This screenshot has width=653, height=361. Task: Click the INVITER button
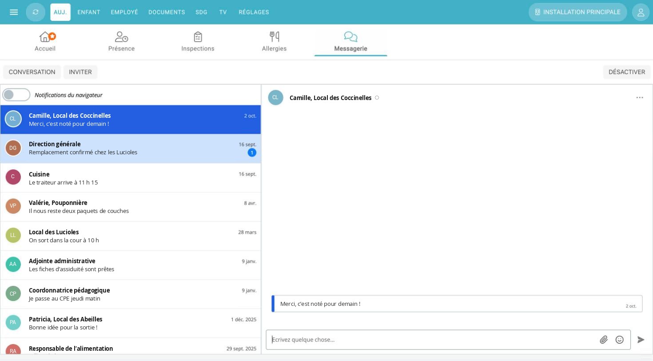[80, 72]
